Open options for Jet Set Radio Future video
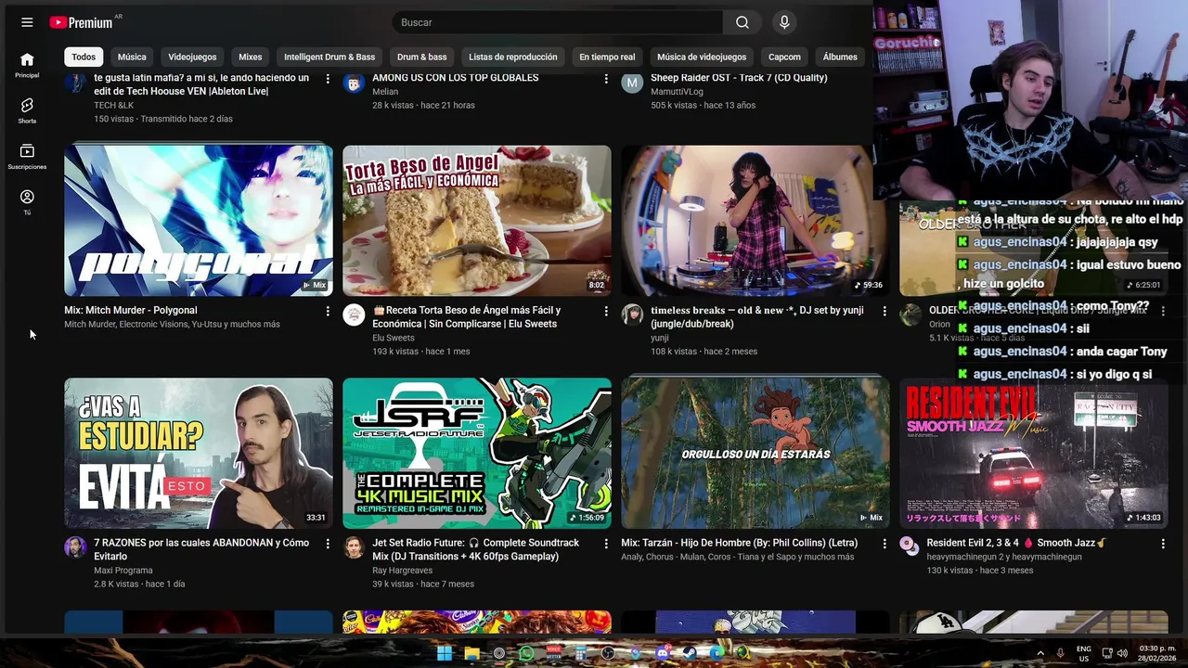Viewport: 1188px width, 668px height. (606, 544)
